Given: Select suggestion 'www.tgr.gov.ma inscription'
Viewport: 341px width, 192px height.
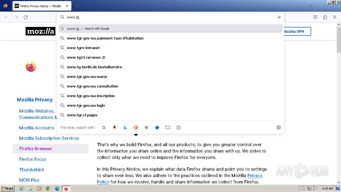Looking at the screenshot, I should (170, 96).
